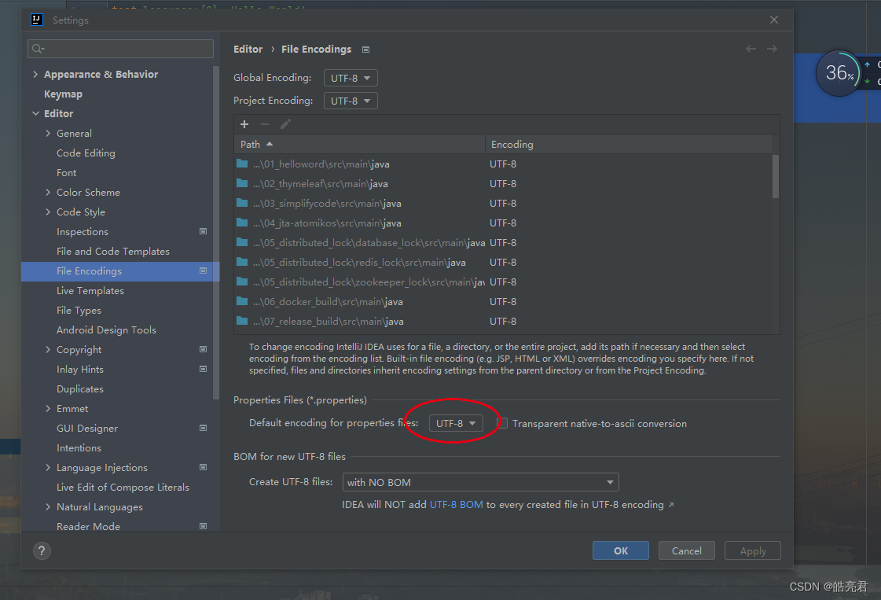Open Live Edit of Compose Literals page
881x600 pixels.
123,488
